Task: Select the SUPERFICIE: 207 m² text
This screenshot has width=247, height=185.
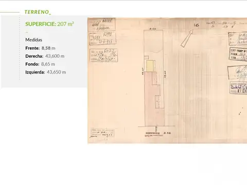Action: click(x=49, y=24)
